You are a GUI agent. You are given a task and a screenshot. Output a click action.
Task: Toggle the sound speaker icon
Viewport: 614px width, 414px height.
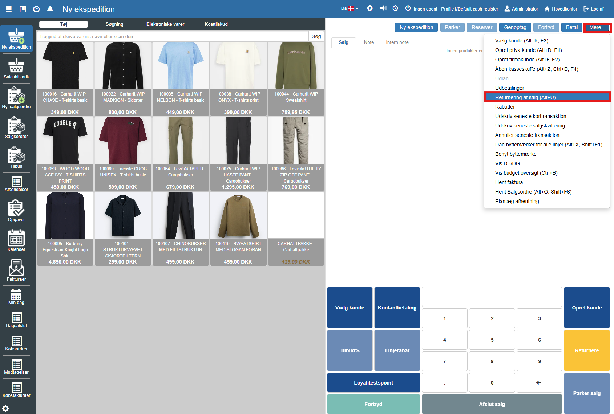pos(383,8)
